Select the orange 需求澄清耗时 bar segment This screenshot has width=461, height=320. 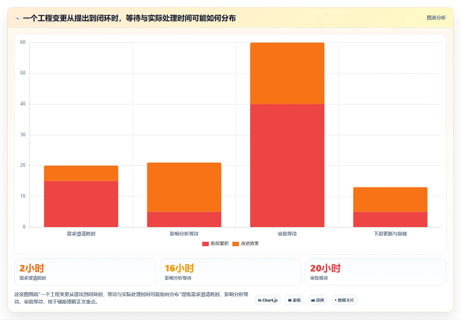tap(81, 173)
